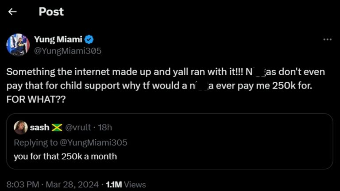Click the Post header title
This screenshot has width=340, height=191.
click(51, 12)
